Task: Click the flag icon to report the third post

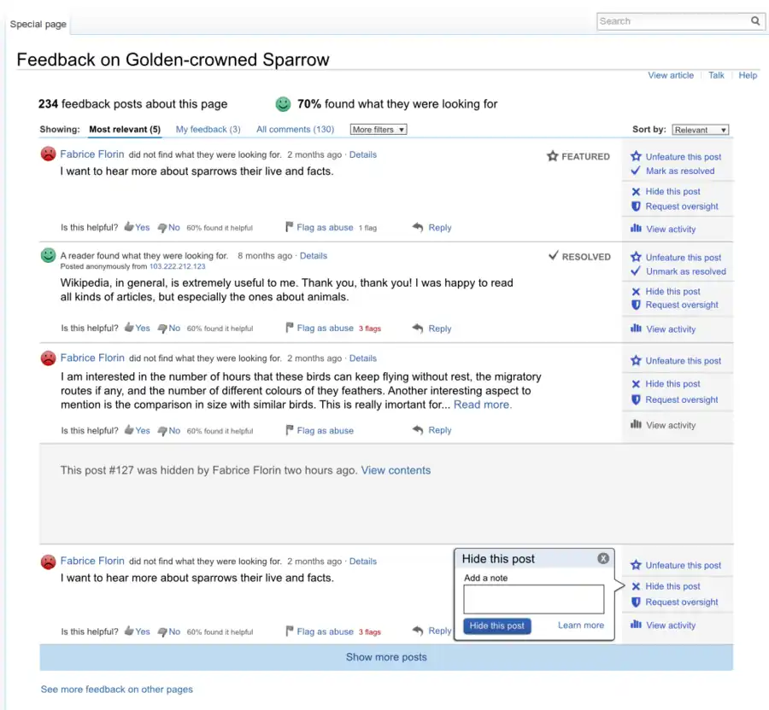Action: tap(290, 430)
